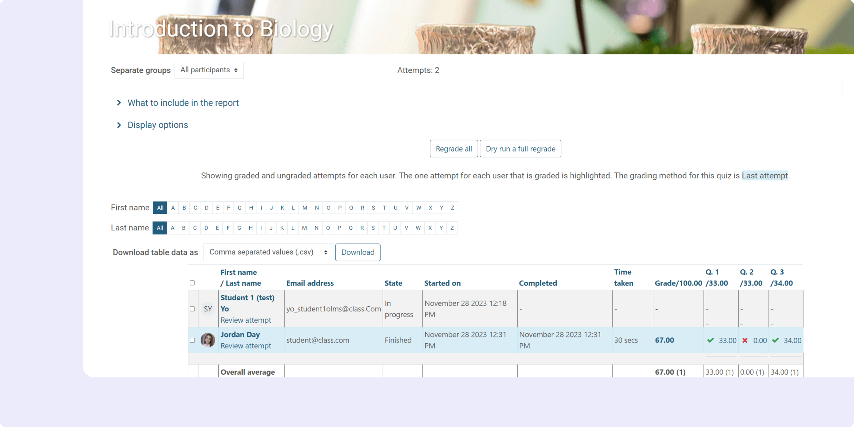Click the Regrade all button

tap(454, 148)
